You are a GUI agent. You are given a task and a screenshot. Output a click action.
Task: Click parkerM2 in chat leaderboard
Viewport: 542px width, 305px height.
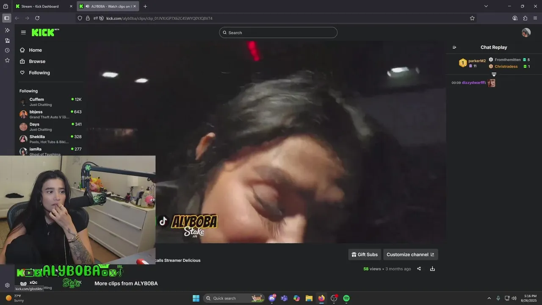[x=477, y=61]
